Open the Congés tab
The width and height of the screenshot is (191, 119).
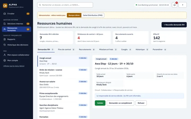(126, 49)
